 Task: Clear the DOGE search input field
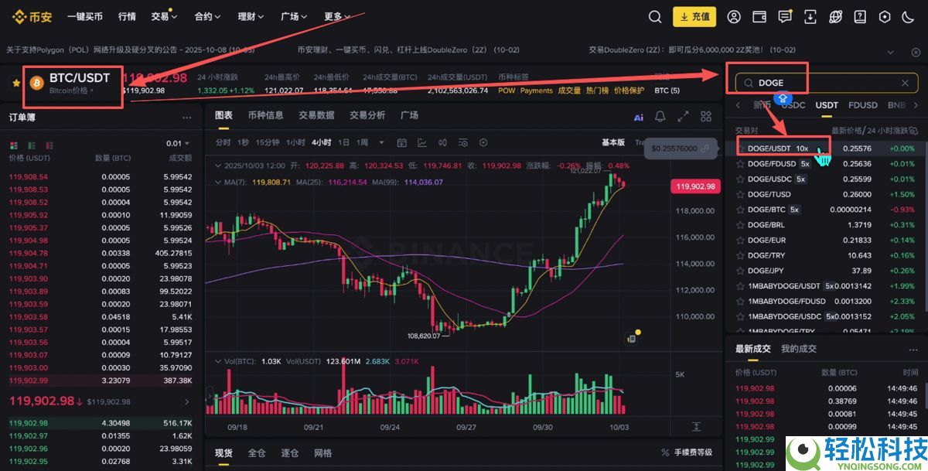coord(904,82)
